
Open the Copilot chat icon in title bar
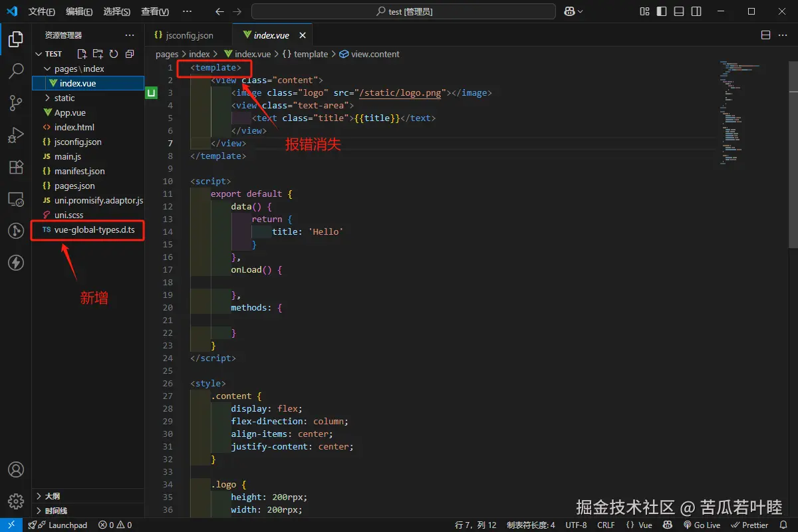pyautogui.click(x=570, y=11)
